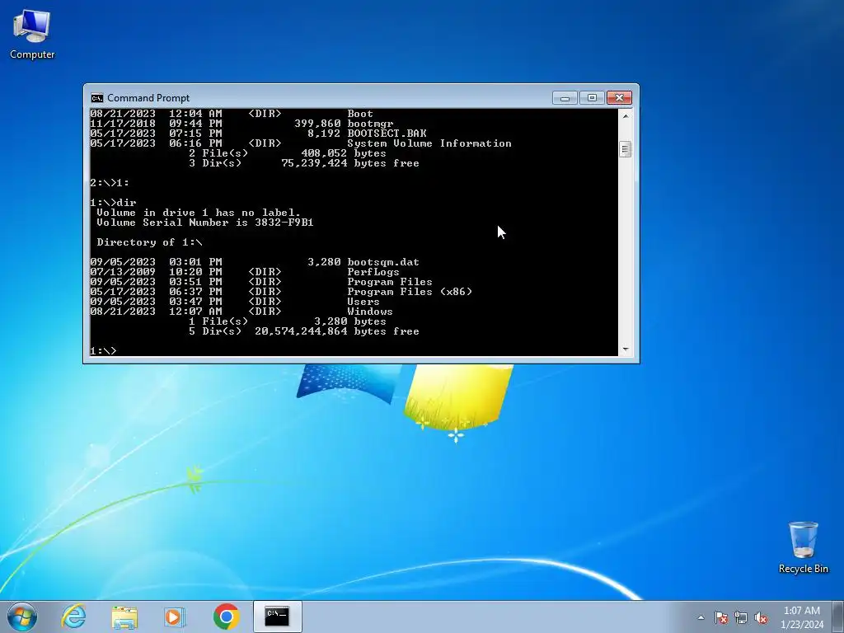This screenshot has height=633, width=844.
Task: Click the serial number 3832-F9B1
Action: click(x=284, y=223)
